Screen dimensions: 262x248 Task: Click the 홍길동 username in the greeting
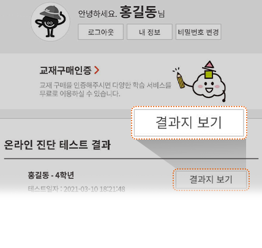tap(138, 12)
